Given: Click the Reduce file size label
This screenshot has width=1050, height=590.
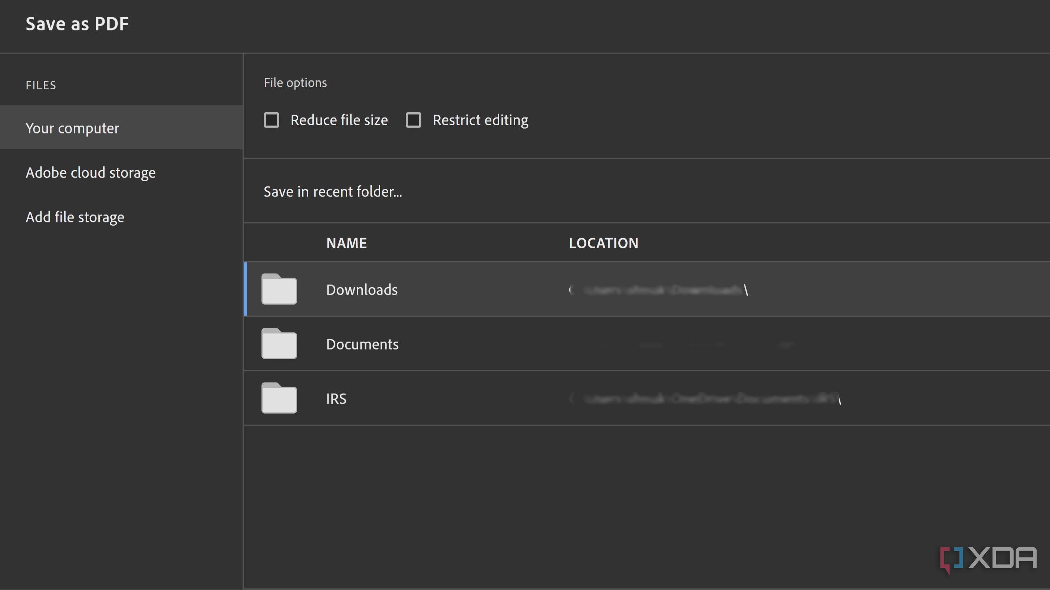Looking at the screenshot, I should point(339,120).
